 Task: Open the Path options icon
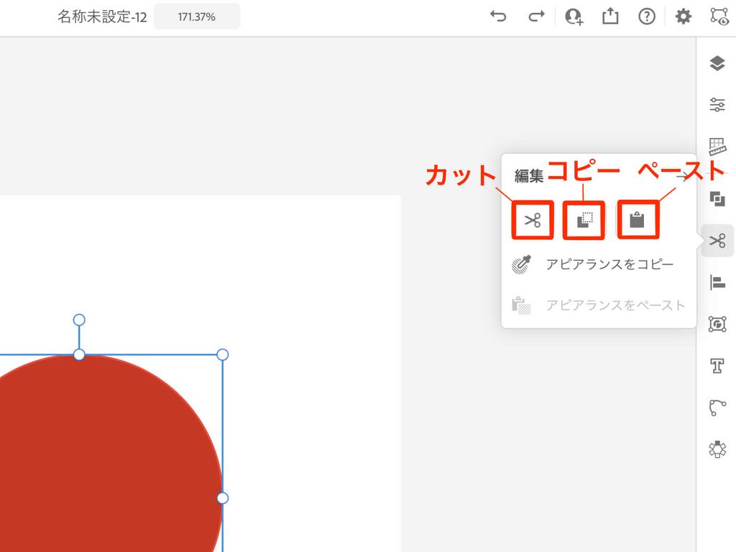[x=717, y=408]
